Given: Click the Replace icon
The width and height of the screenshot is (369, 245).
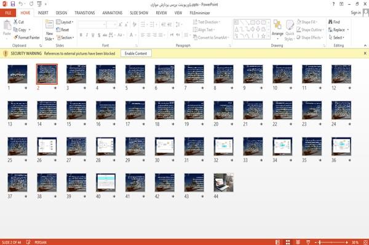Looking at the screenshot, I should [330, 29].
